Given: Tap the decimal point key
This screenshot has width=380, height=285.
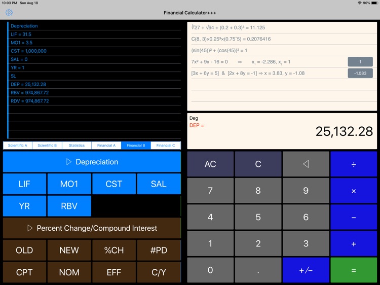Looking at the screenshot, I should click(x=258, y=270).
